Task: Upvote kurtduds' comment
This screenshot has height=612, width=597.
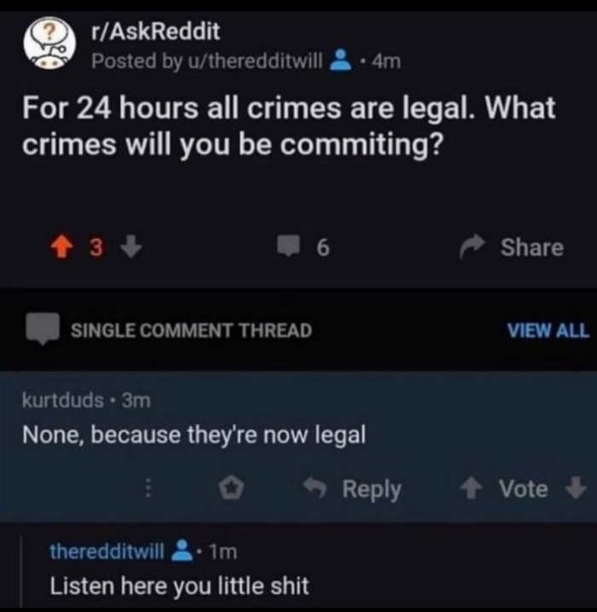Action: tap(472, 489)
